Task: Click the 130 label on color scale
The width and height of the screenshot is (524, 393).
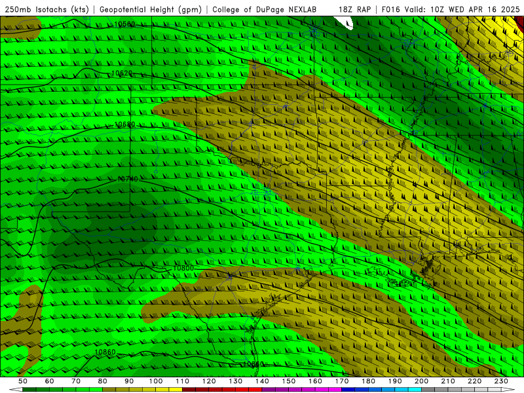Action: click(236, 381)
